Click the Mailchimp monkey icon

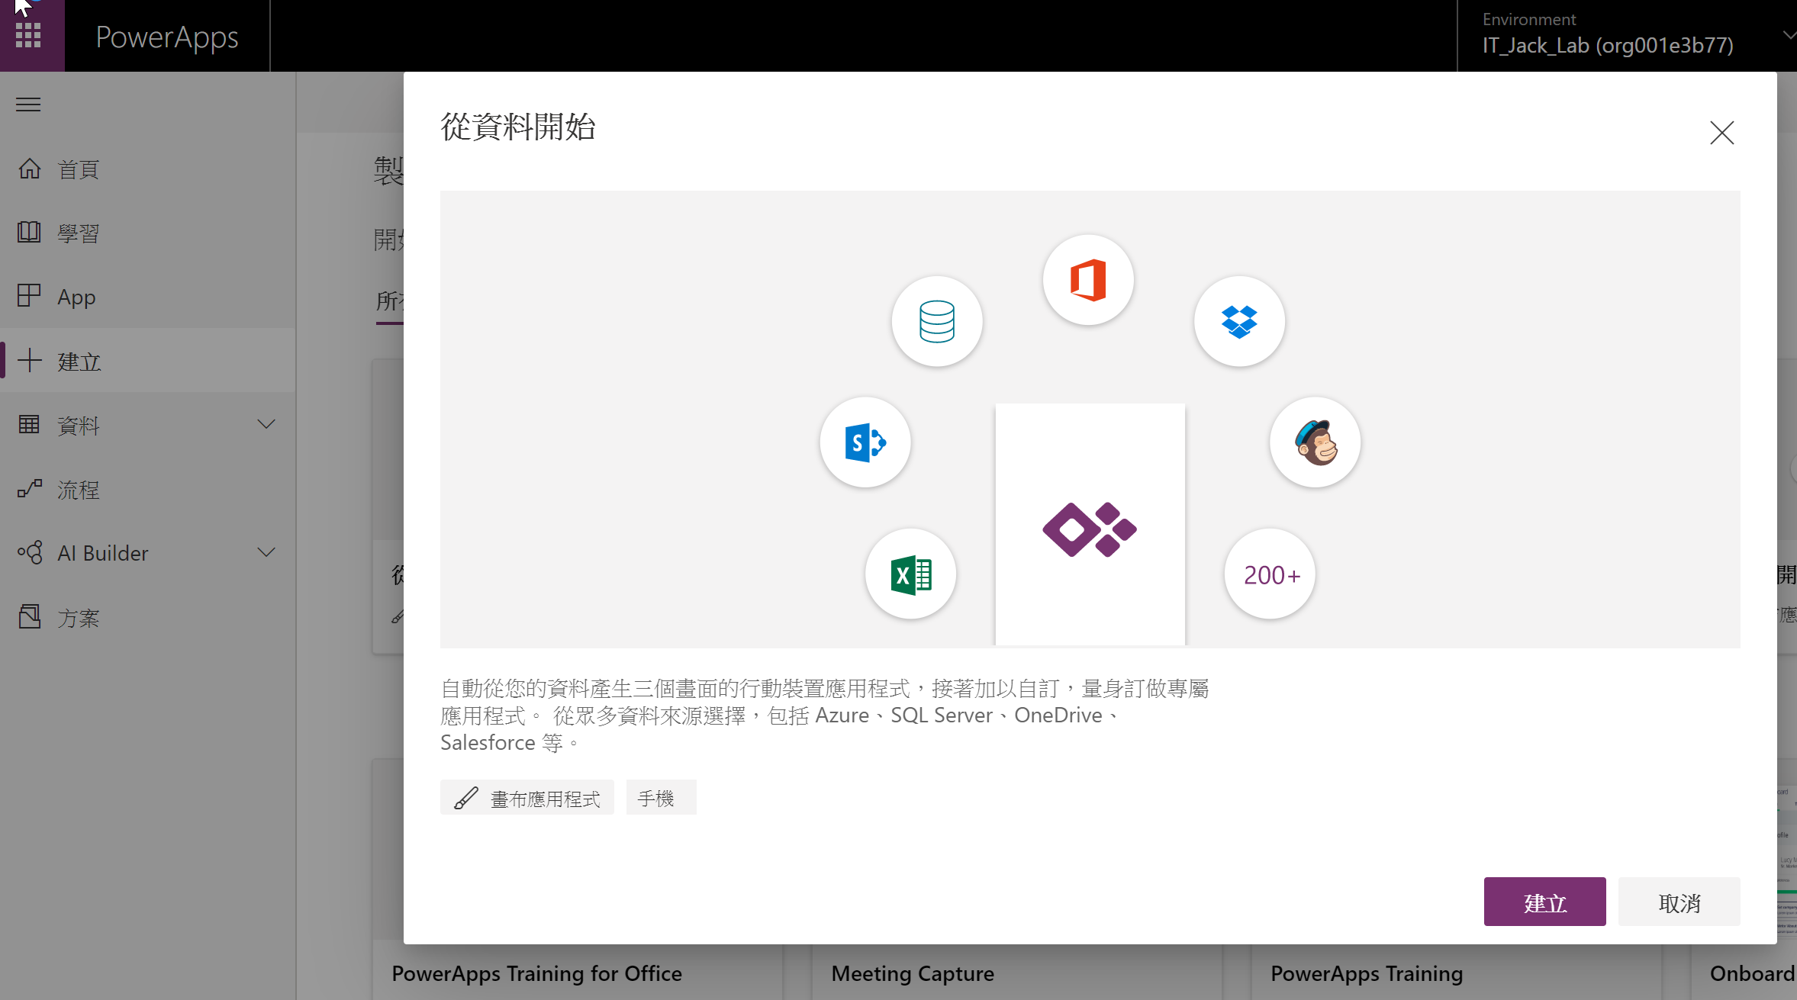[x=1315, y=442]
